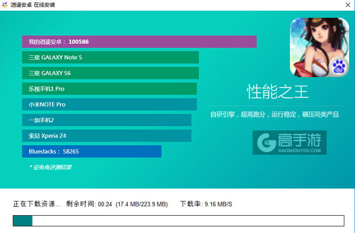Click the game character thumbnail image
Image resolution: width=355 pixels, height=233 pixels.
click(x=319, y=47)
